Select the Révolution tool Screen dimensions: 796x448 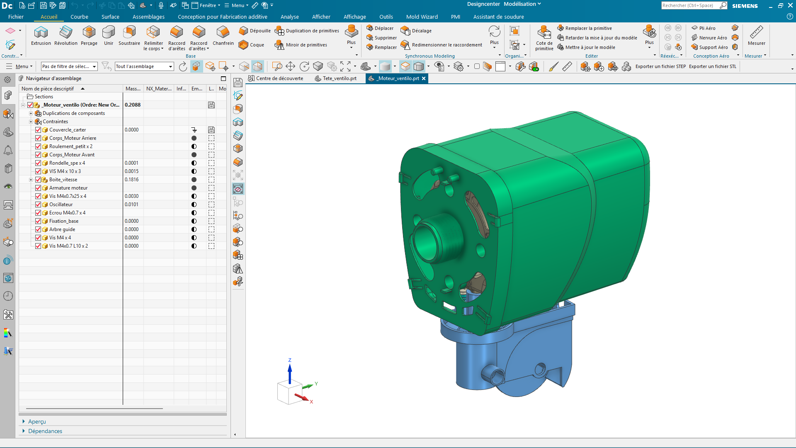pyautogui.click(x=66, y=36)
